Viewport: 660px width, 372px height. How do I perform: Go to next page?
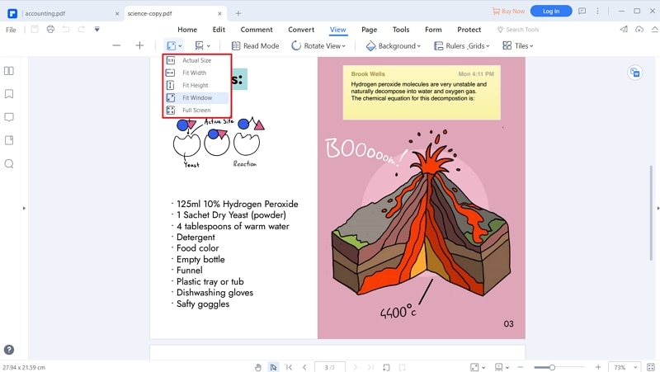356,367
